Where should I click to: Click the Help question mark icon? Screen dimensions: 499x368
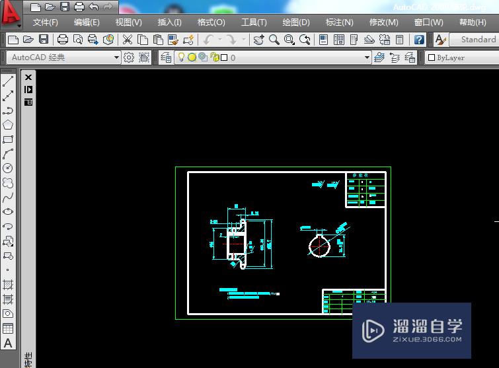click(x=419, y=40)
